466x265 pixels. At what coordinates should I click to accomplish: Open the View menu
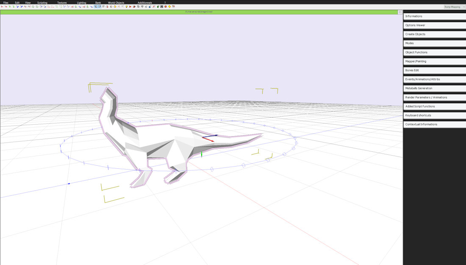point(28,3)
